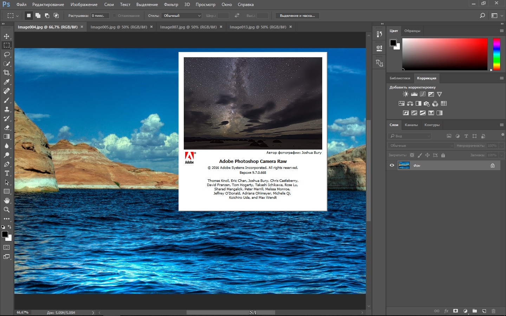Image resolution: width=506 pixels, height=316 pixels.
Task: Select the Zoom tool in toolbar
Action: [x=7, y=210]
